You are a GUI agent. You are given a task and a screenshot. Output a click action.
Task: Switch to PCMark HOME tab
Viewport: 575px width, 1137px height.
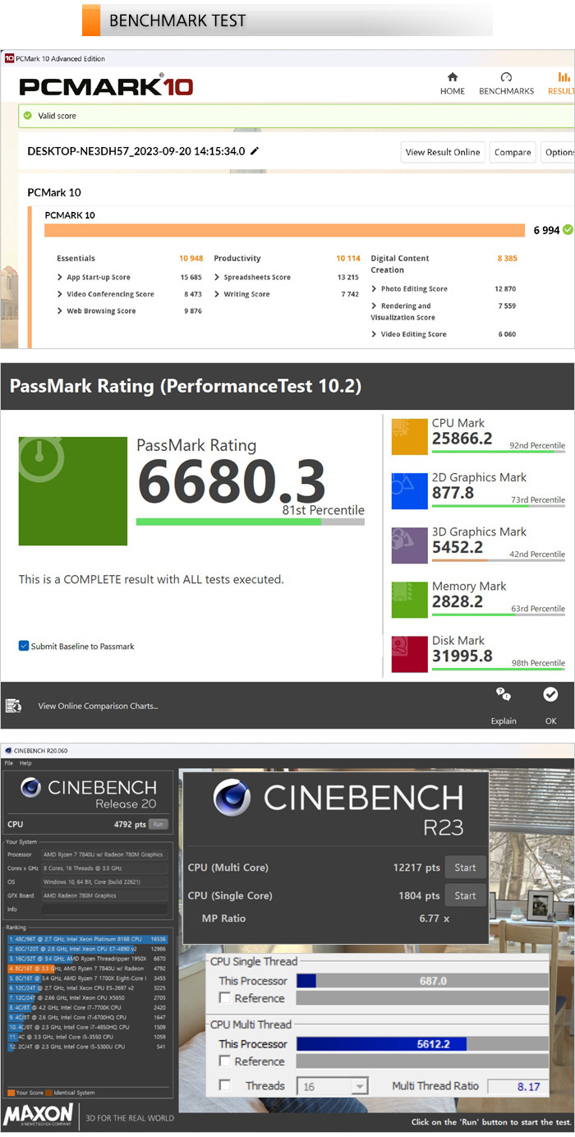(452, 84)
